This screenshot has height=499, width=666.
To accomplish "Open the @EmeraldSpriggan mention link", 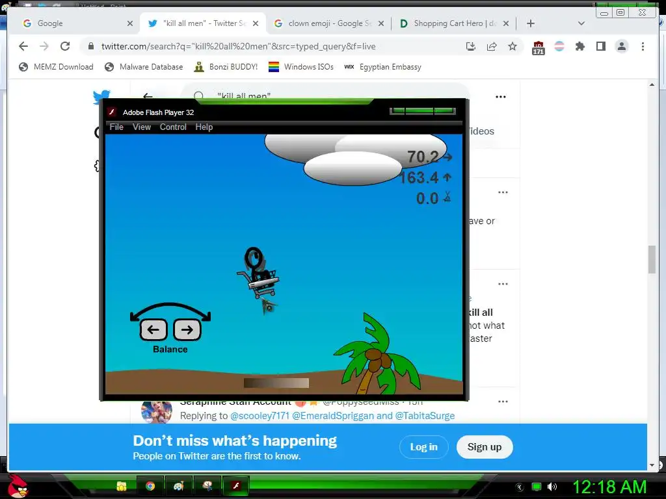I will click(x=333, y=416).
